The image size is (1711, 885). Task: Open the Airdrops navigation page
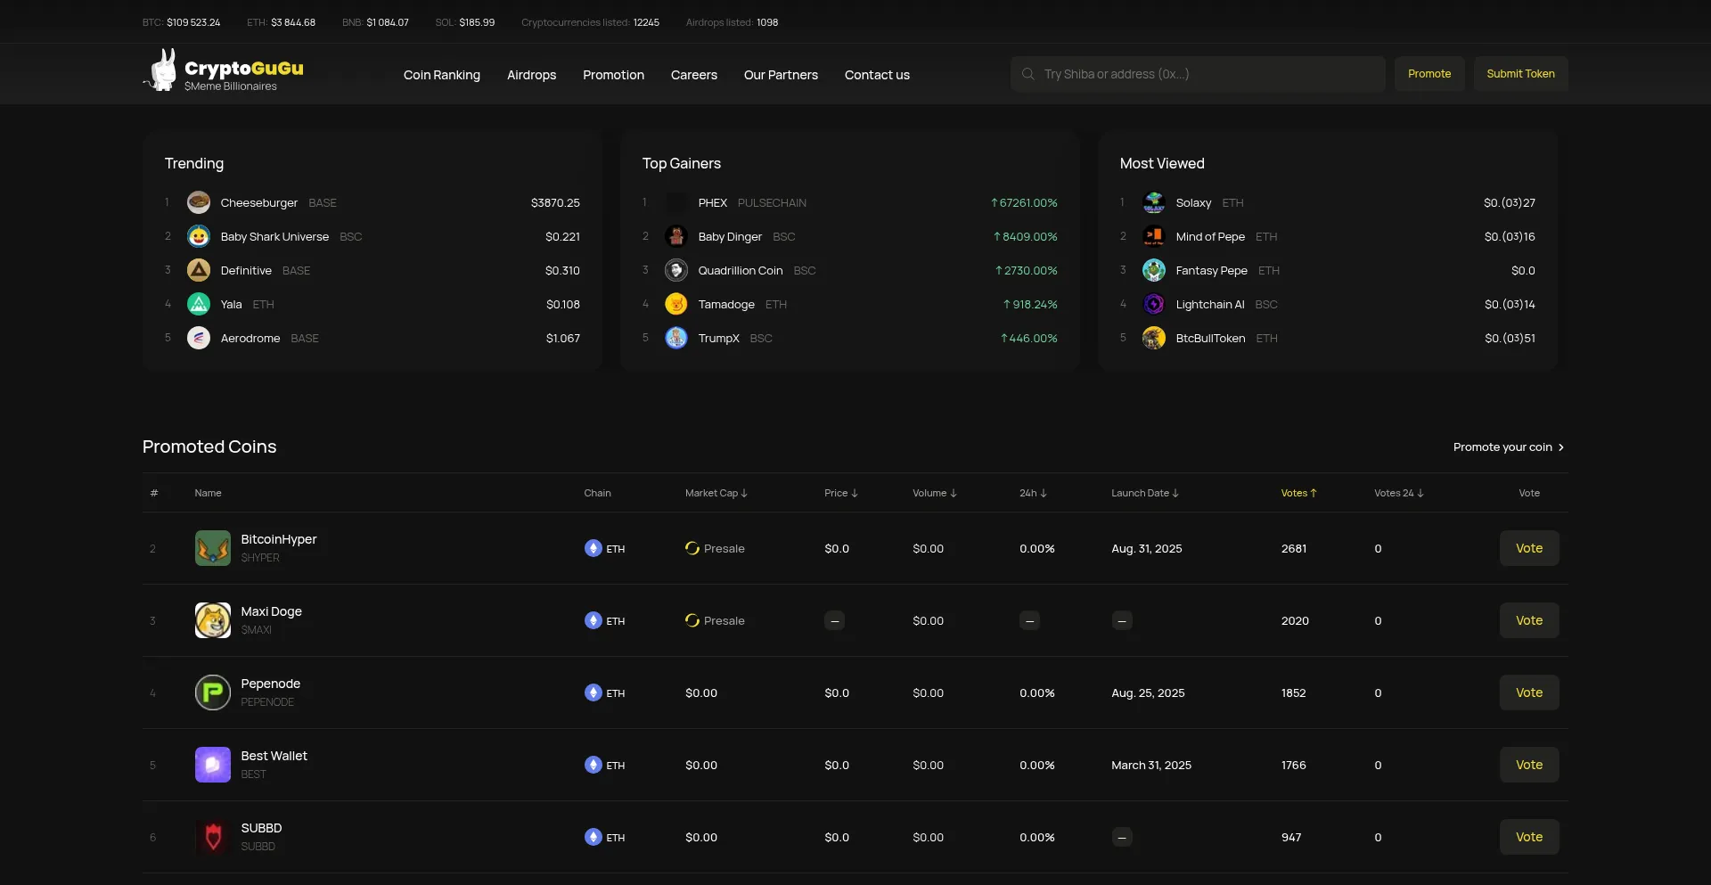[531, 75]
